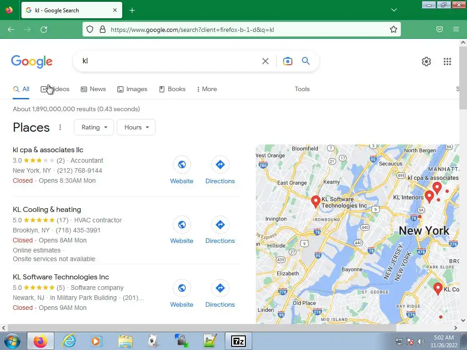Bookmark this page with the star icon

click(x=394, y=29)
